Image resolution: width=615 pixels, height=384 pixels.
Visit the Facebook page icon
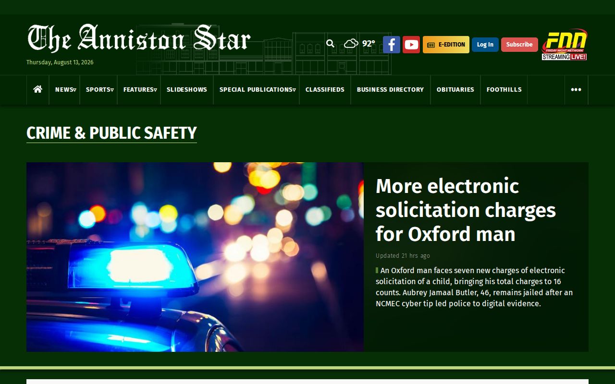pos(392,45)
